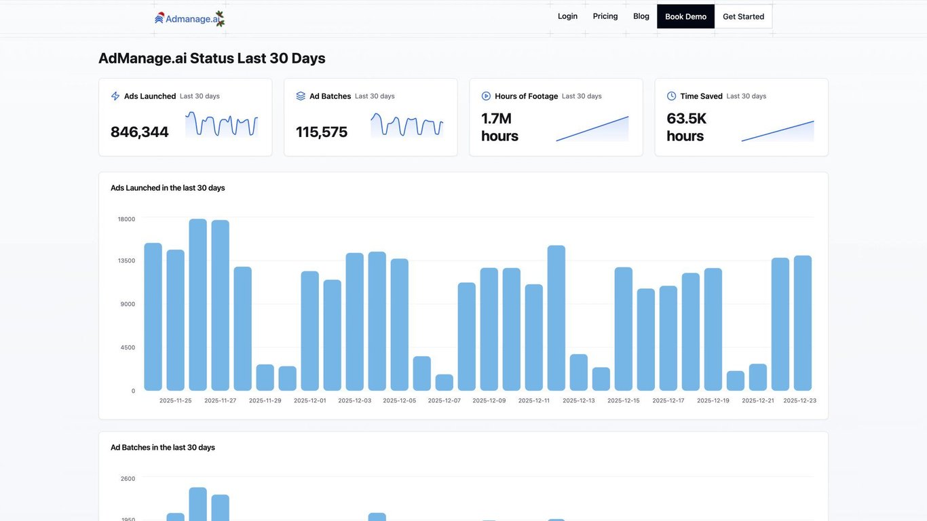
Task: Click the 846,344 Ads Launched total
Action: pos(140,132)
